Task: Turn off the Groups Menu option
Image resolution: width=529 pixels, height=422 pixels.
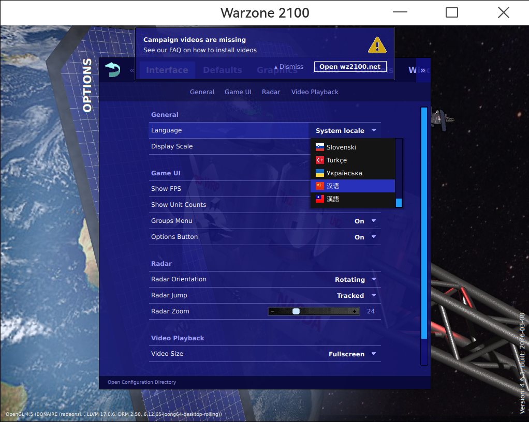Action: [x=365, y=221]
